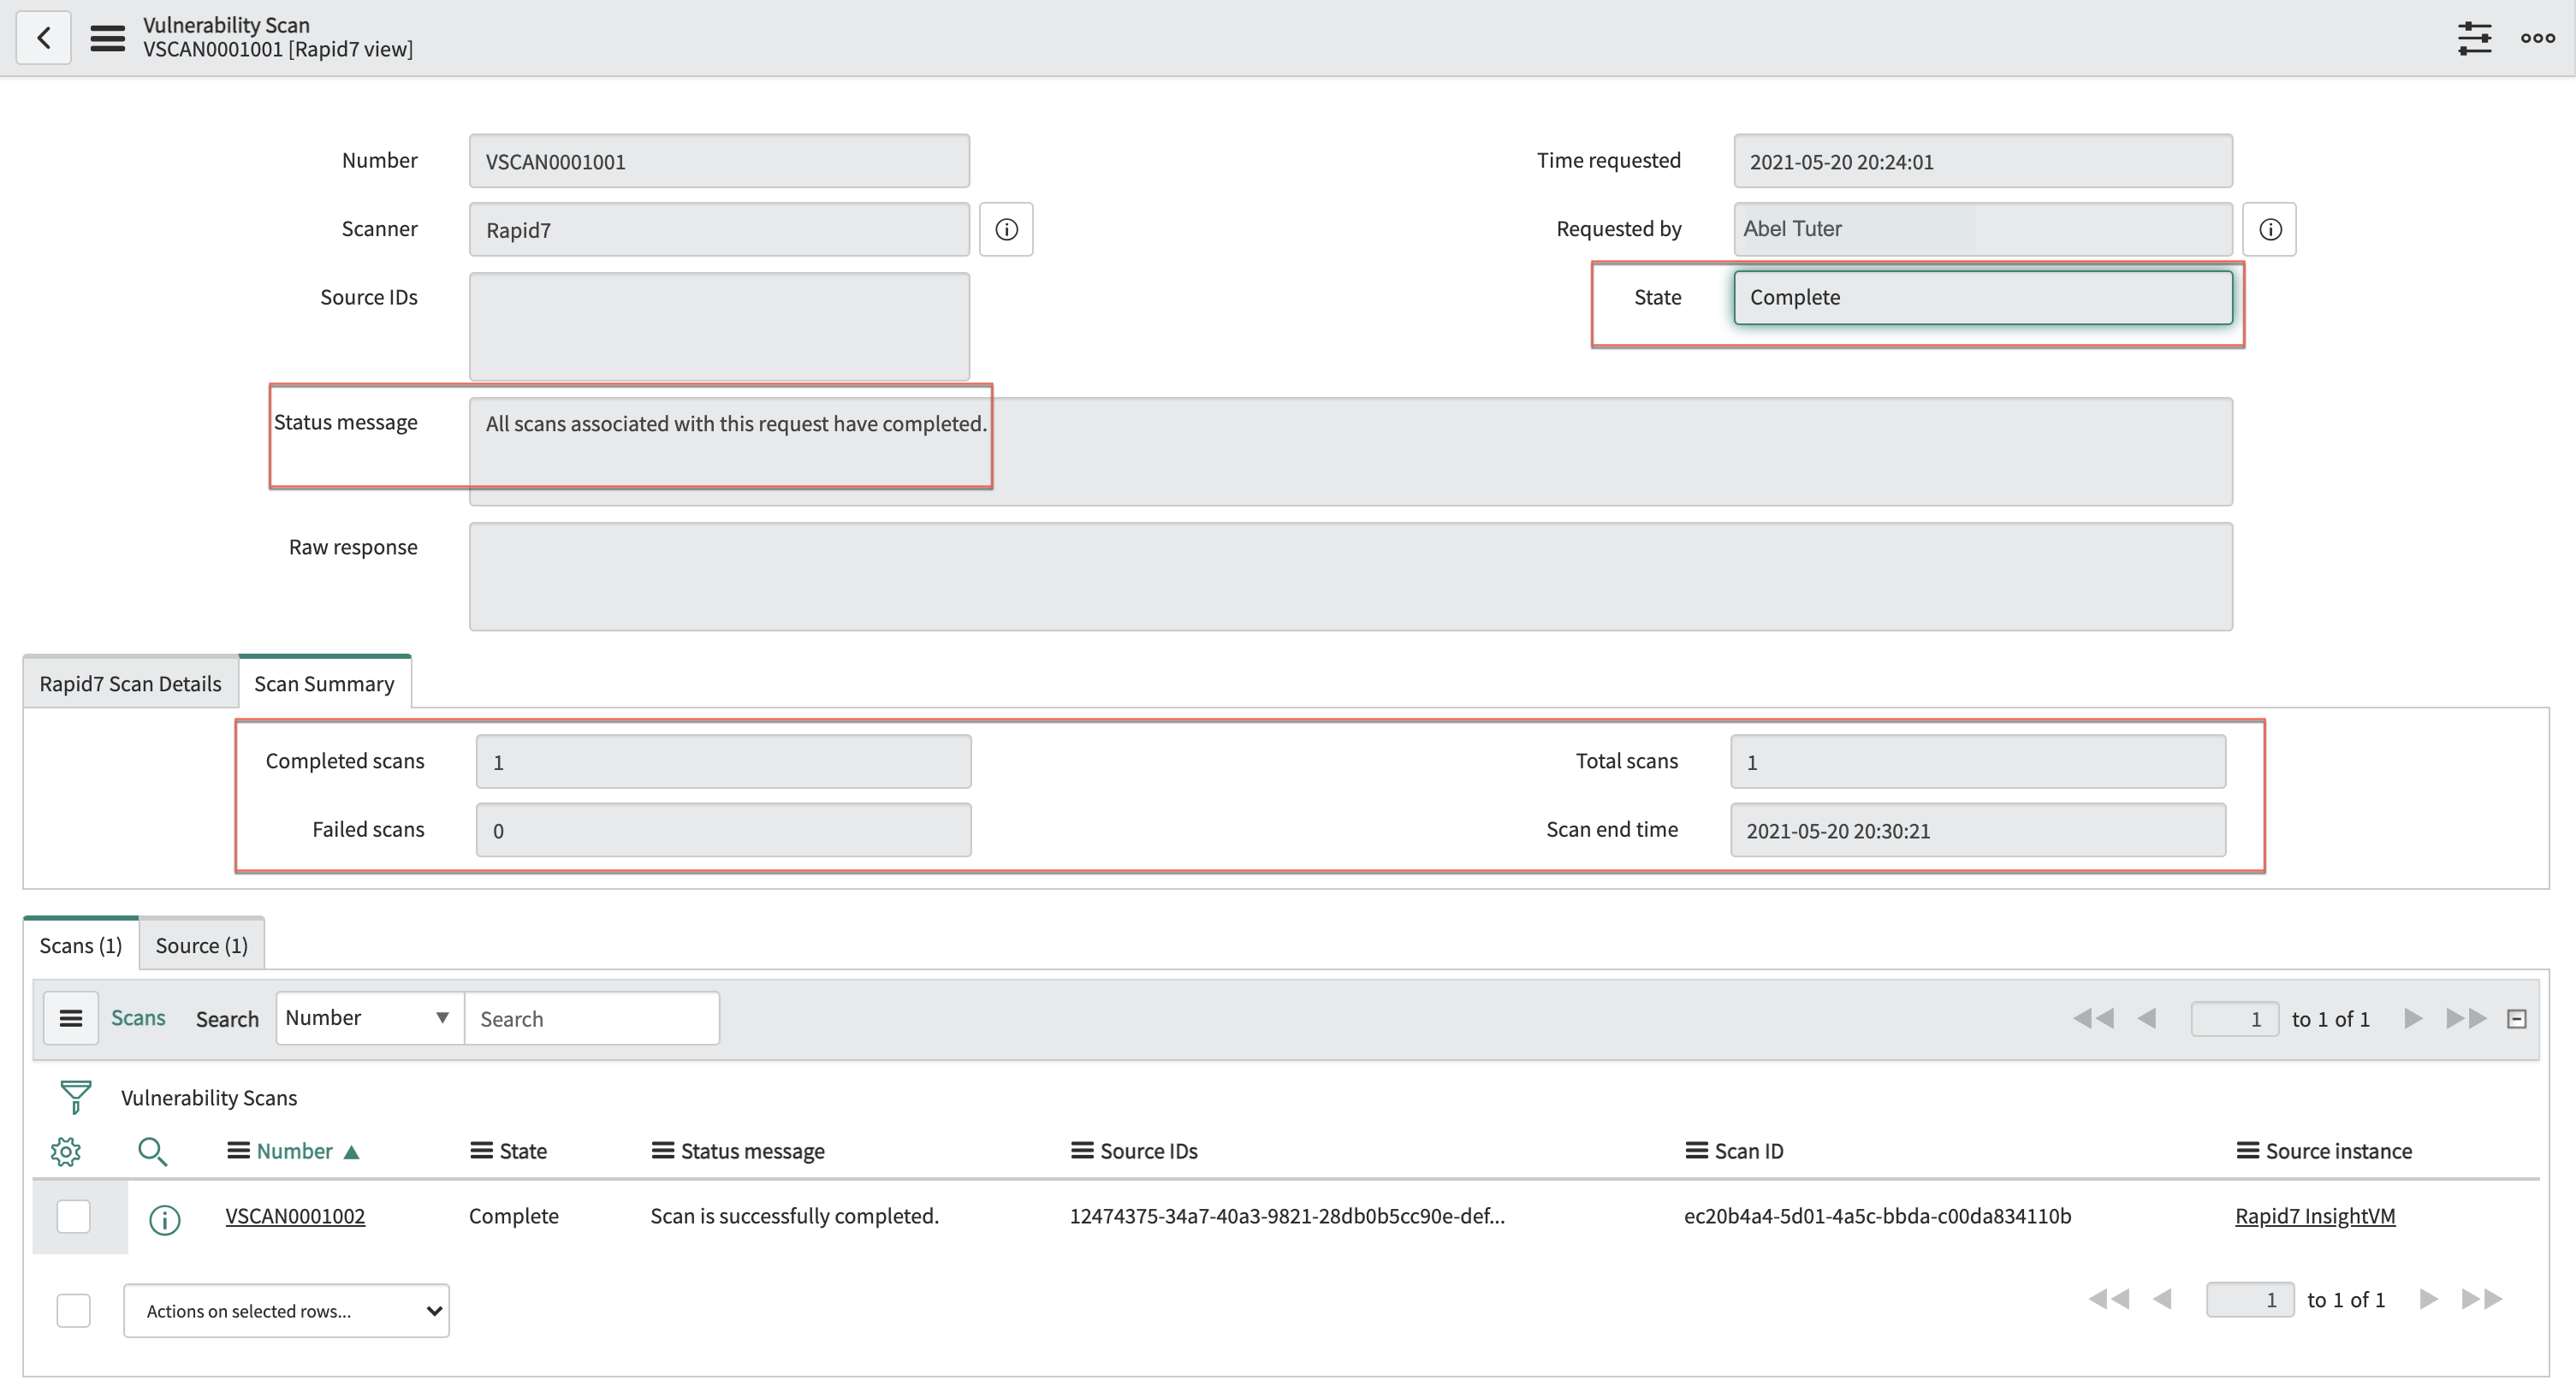
Task: Click the Scans list title link
Action: 138,1017
